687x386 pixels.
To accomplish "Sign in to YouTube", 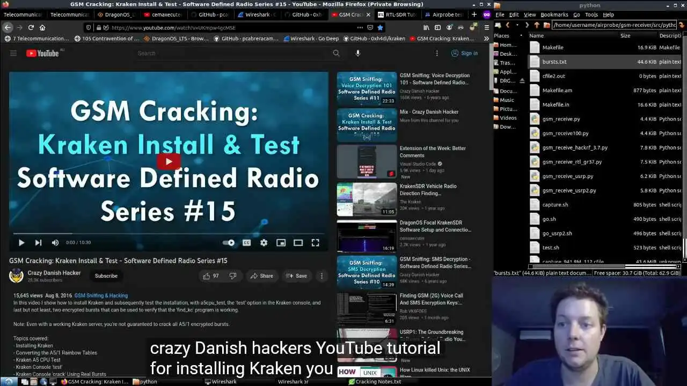I will 464,53.
